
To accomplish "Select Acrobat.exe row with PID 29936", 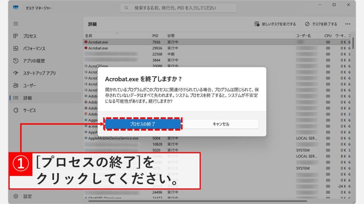I will [217, 48].
